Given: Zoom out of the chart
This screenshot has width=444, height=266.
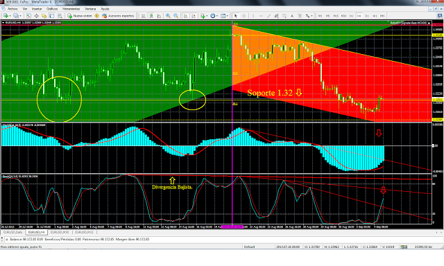Looking at the screenshot, I should [x=176, y=16].
